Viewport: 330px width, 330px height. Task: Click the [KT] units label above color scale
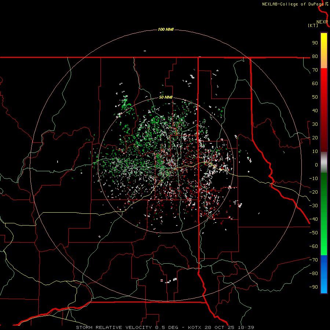pos(313,25)
